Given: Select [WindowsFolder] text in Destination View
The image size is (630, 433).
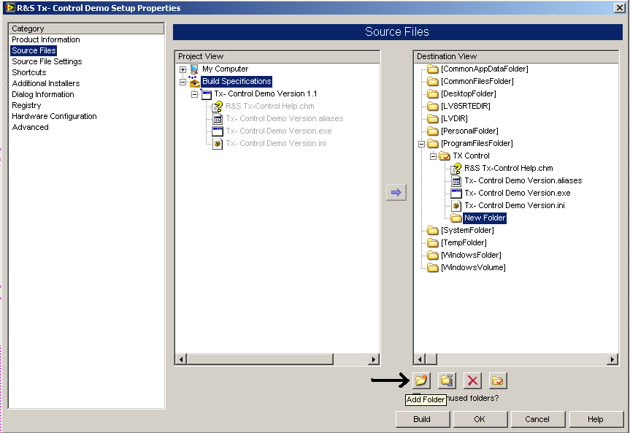Looking at the screenshot, I should pos(471,256).
